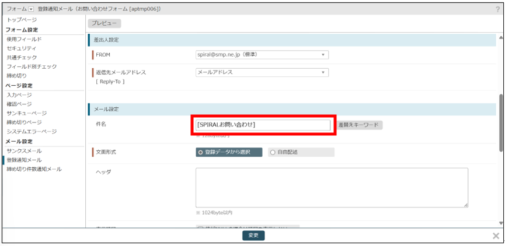Open the フォーム dropdown arrow in title bar
This screenshot has height=246, width=505.
pyautogui.click(x=32, y=9)
